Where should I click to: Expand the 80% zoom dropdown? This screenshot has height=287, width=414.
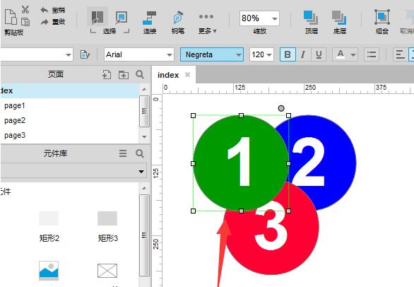coord(274,18)
